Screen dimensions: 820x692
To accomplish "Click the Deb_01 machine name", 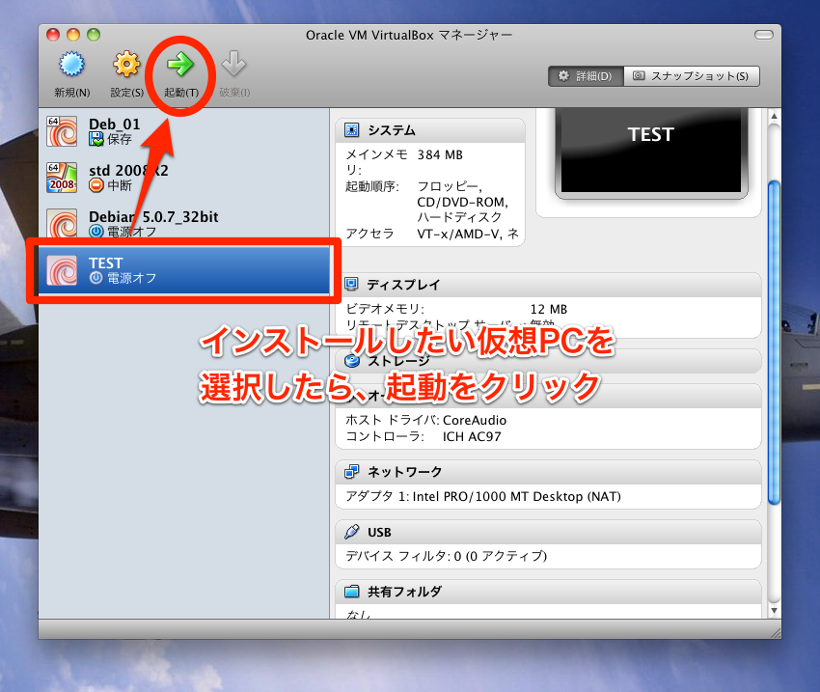I will coord(115,124).
